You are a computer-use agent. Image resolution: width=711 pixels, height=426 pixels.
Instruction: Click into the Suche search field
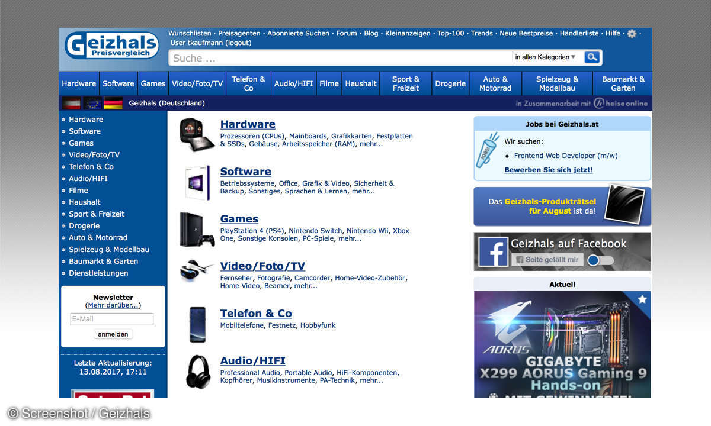click(341, 58)
